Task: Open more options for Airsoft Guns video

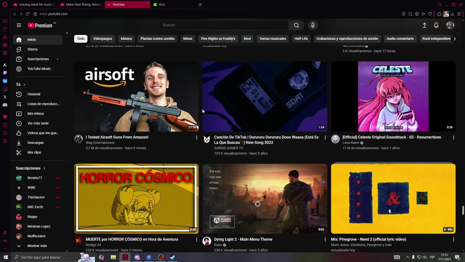Action: pos(197,138)
